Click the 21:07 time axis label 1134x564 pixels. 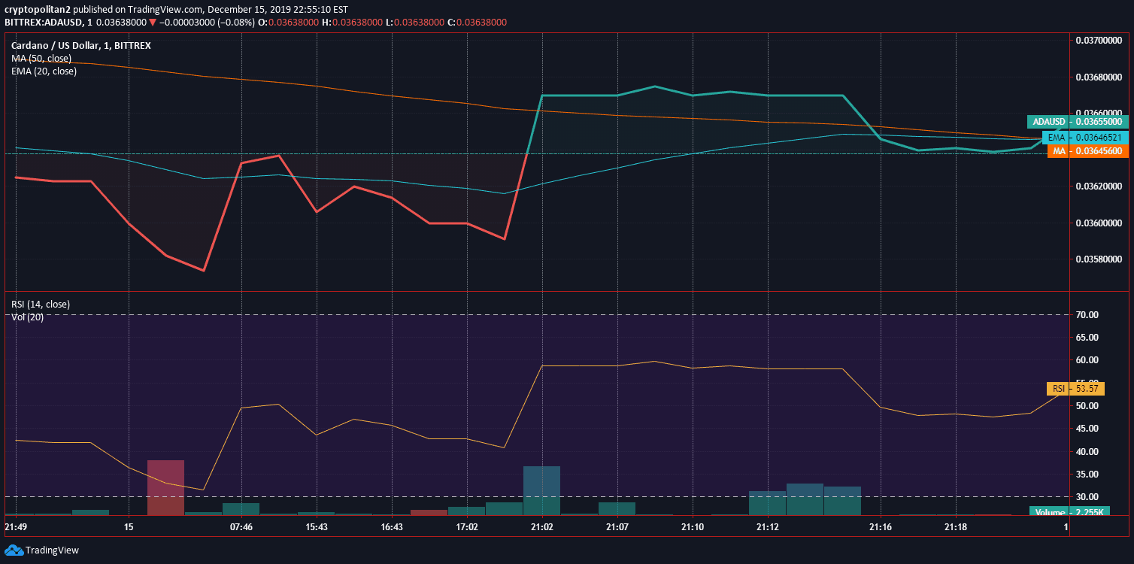[617, 527]
